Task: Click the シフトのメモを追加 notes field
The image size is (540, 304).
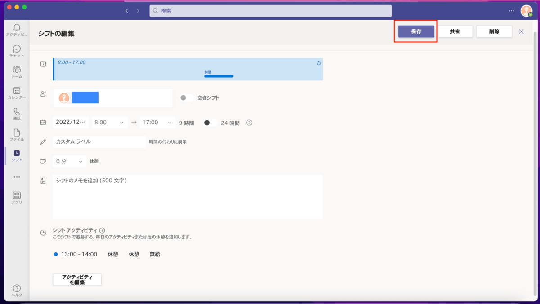Action: 188,197
